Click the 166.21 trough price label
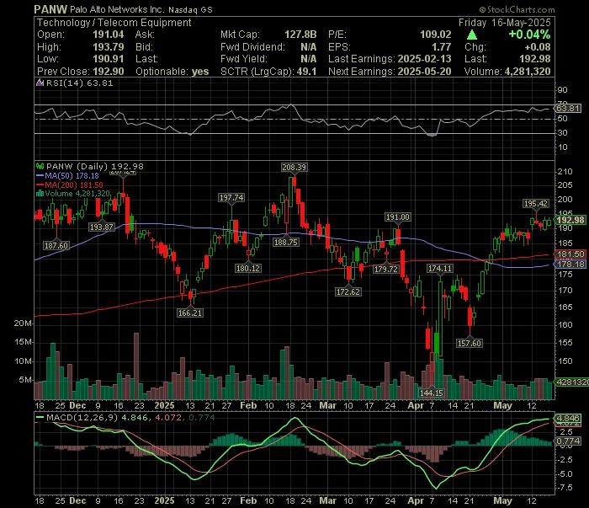589x508 pixels. click(x=190, y=313)
